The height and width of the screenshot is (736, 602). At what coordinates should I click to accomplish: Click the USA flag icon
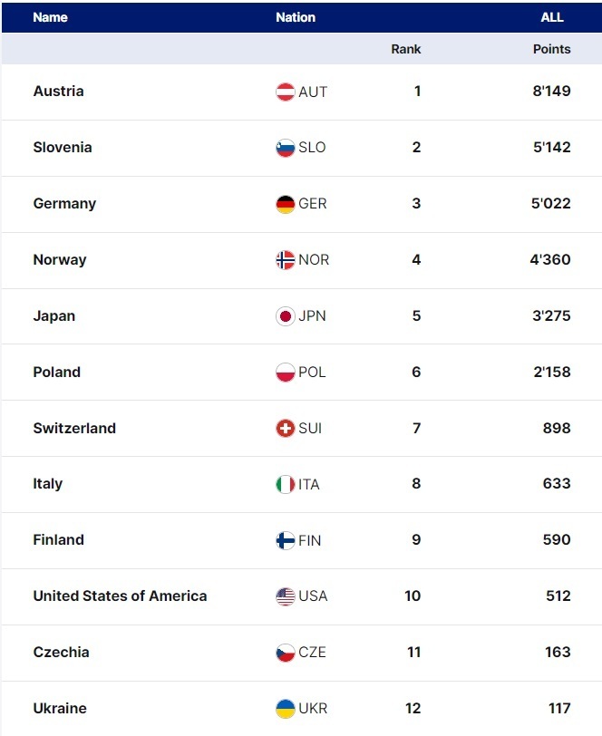(286, 596)
